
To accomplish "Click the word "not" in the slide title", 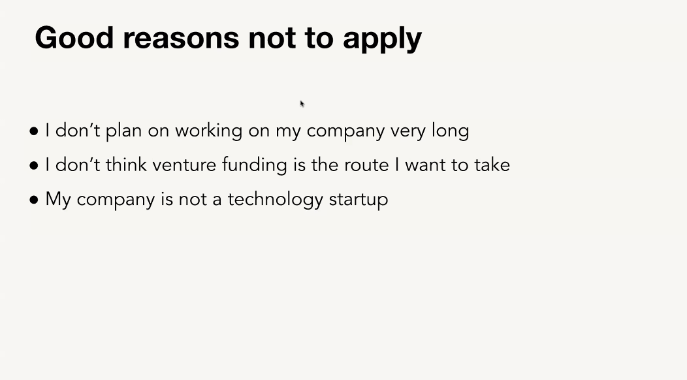I will pos(272,39).
